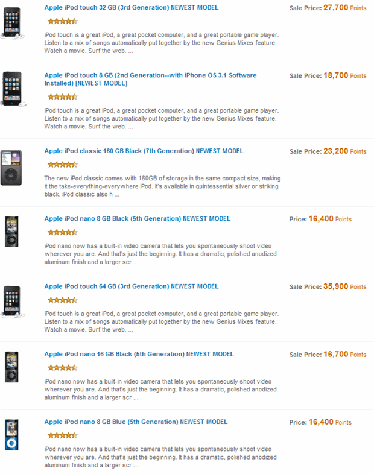
Task: Click the iPod touch 8 GB product image
Action: point(13,89)
